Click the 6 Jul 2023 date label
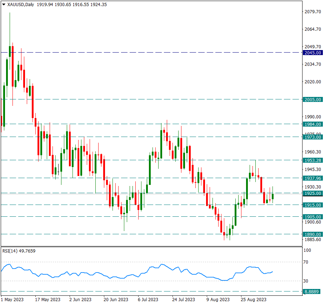This screenshot has height=304, width=325. click(x=148, y=300)
